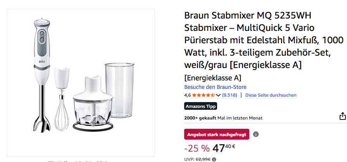This screenshot has width=347, height=162.
Task: Click the info icon next to UVP
Action: [214, 159]
